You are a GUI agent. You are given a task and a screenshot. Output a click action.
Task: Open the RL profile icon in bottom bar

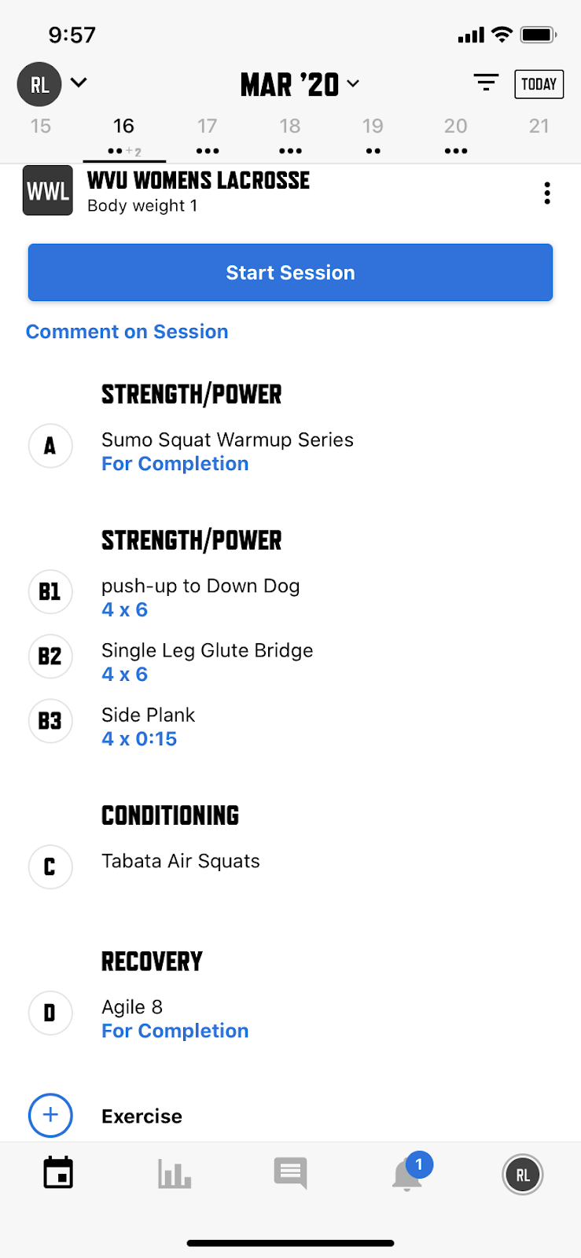[x=523, y=1175]
